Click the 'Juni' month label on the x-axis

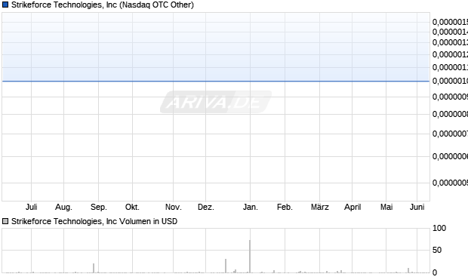pyautogui.click(x=417, y=207)
